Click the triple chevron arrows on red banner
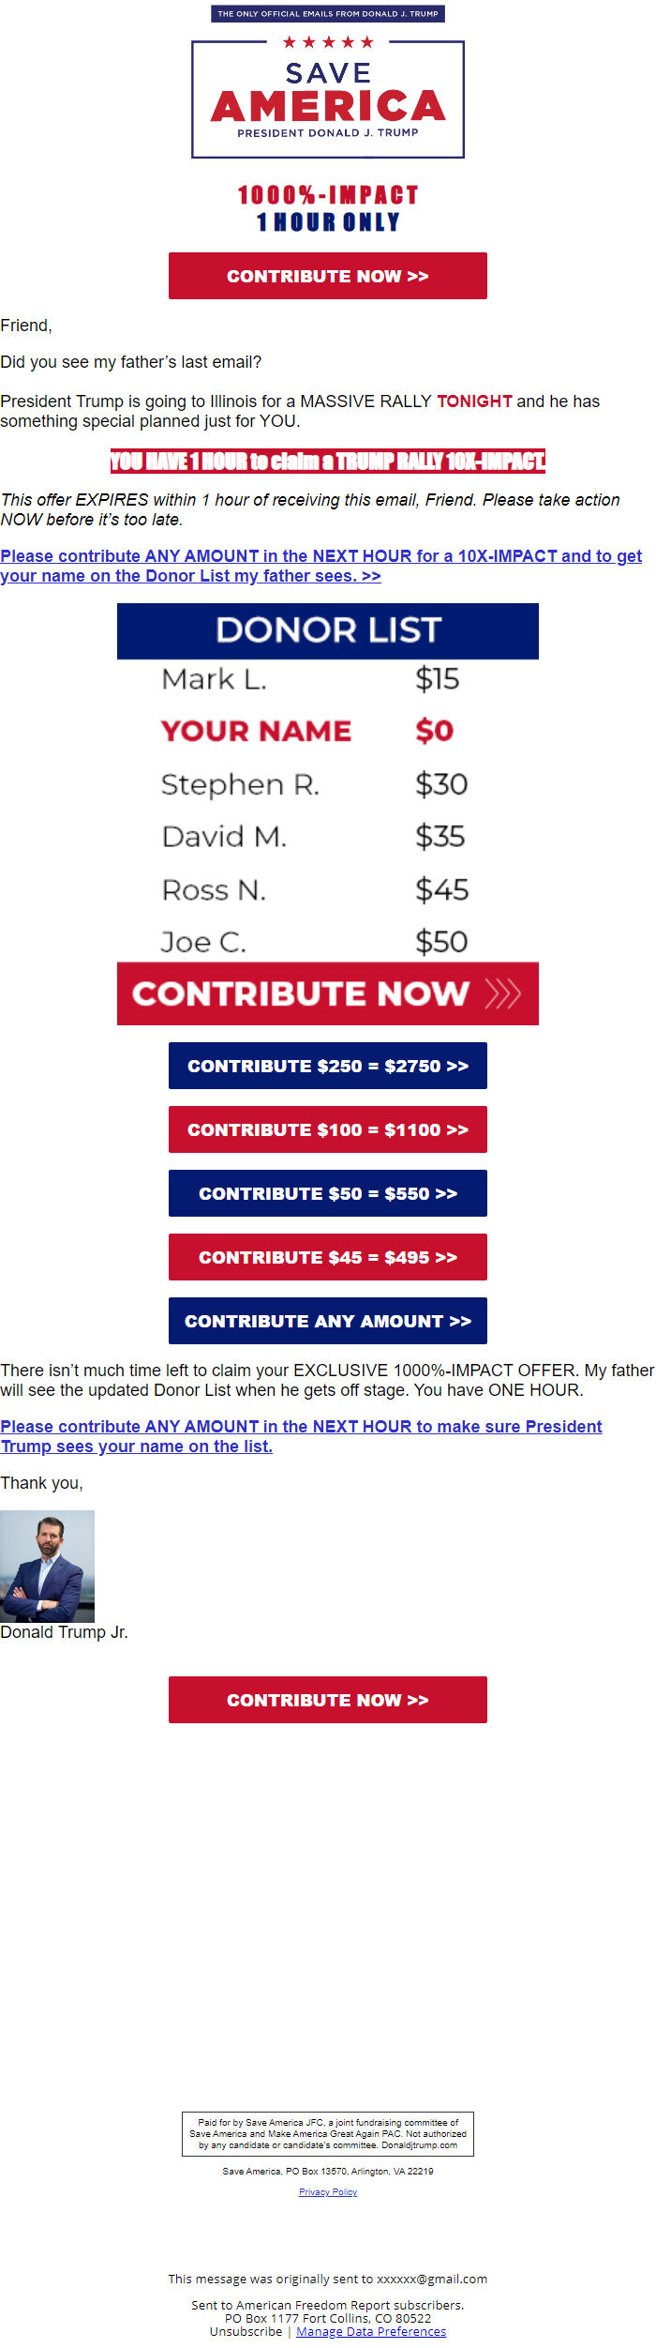656x2348 pixels. click(502, 993)
